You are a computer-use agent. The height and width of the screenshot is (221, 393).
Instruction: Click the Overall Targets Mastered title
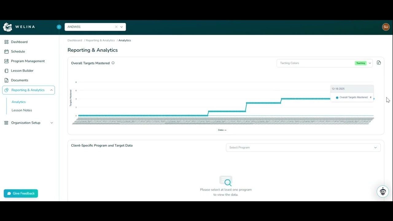tap(90, 63)
